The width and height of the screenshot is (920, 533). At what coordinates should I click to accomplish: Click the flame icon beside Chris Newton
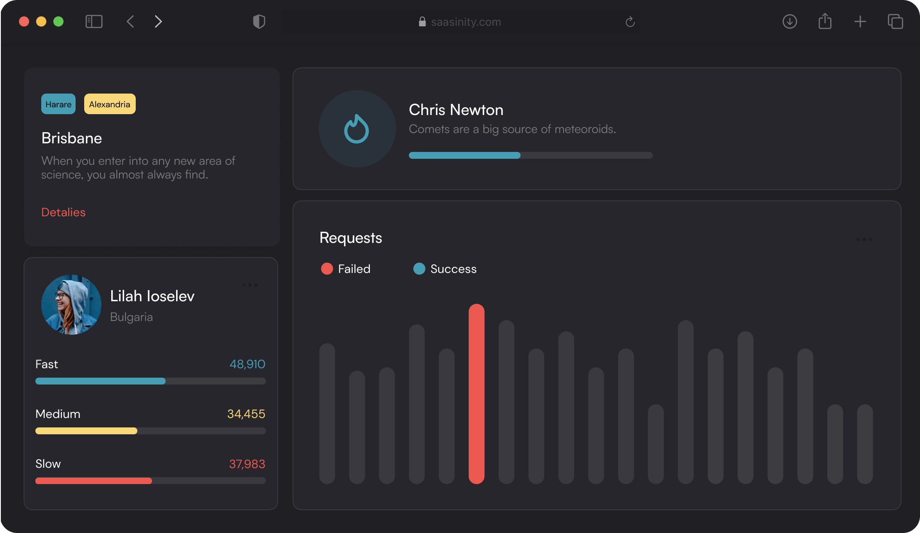pos(356,129)
